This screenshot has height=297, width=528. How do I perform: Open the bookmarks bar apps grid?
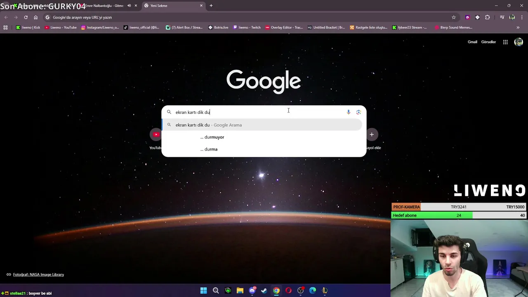pos(5,28)
